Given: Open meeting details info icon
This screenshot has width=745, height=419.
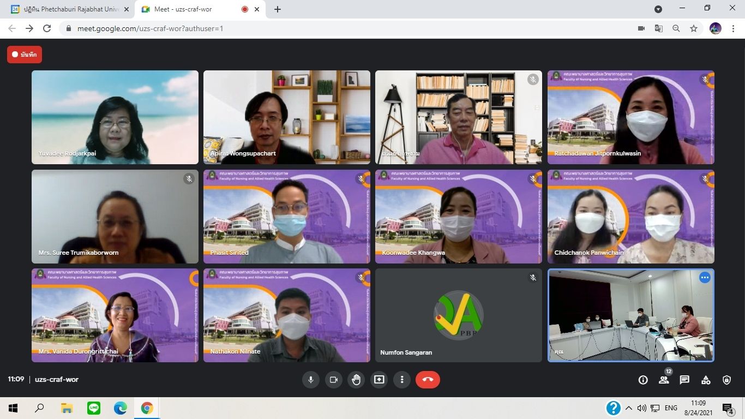Looking at the screenshot, I should 643,380.
